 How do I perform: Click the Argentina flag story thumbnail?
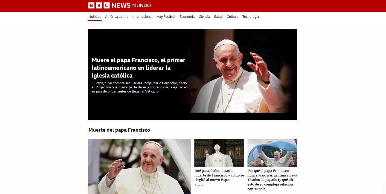[272, 153]
